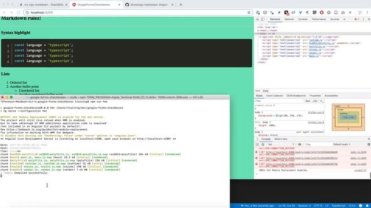This screenshot has width=371, height=208.
Task: Click the browser back arrow
Action: pos(4,13)
